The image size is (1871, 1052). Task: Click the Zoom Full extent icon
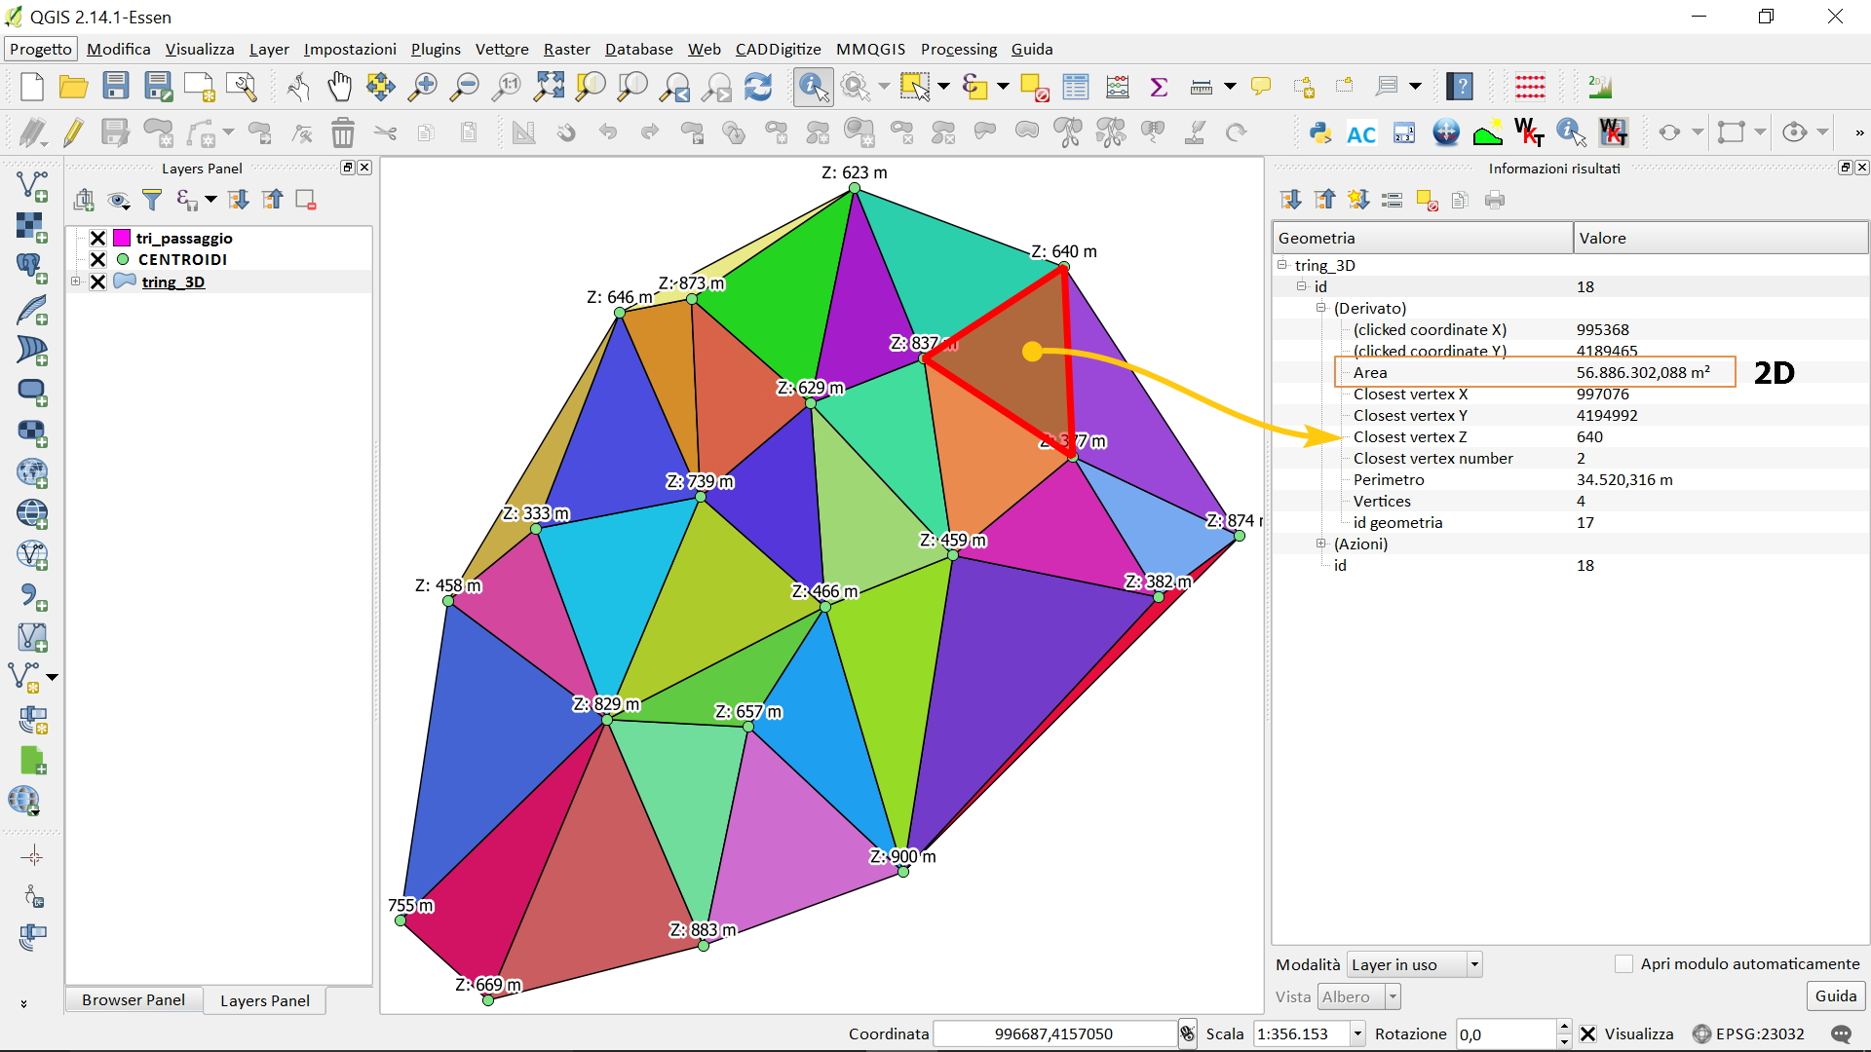549,87
